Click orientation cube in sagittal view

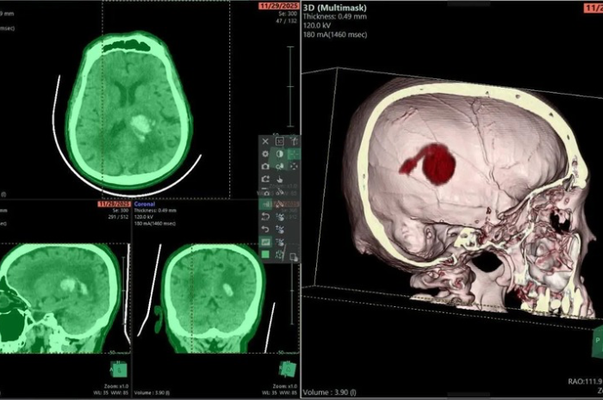pyautogui.click(x=115, y=367)
